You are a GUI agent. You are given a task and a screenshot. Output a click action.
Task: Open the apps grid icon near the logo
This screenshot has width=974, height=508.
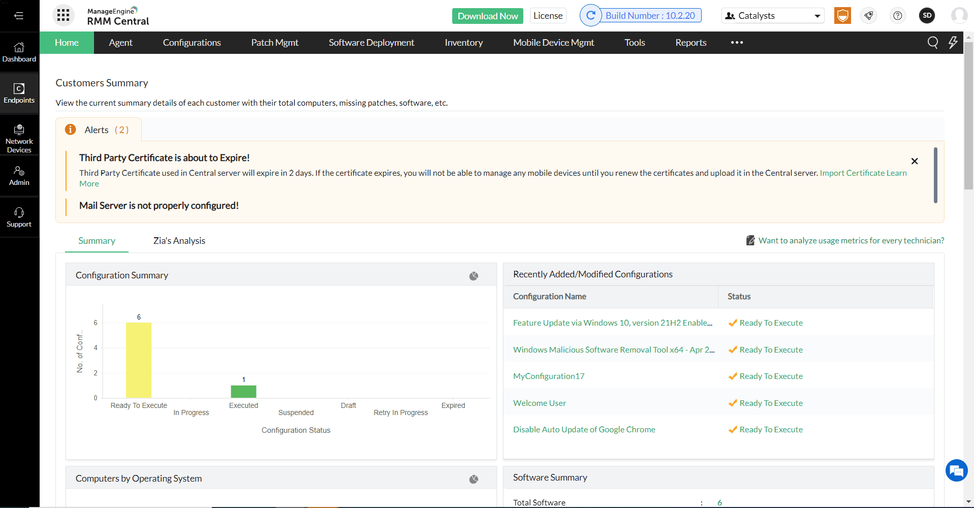pyautogui.click(x=63, y=15)
